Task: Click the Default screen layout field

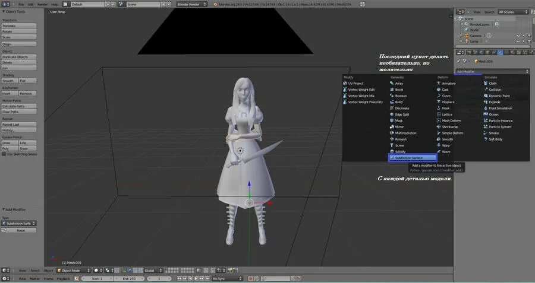Action: point(88,4)
